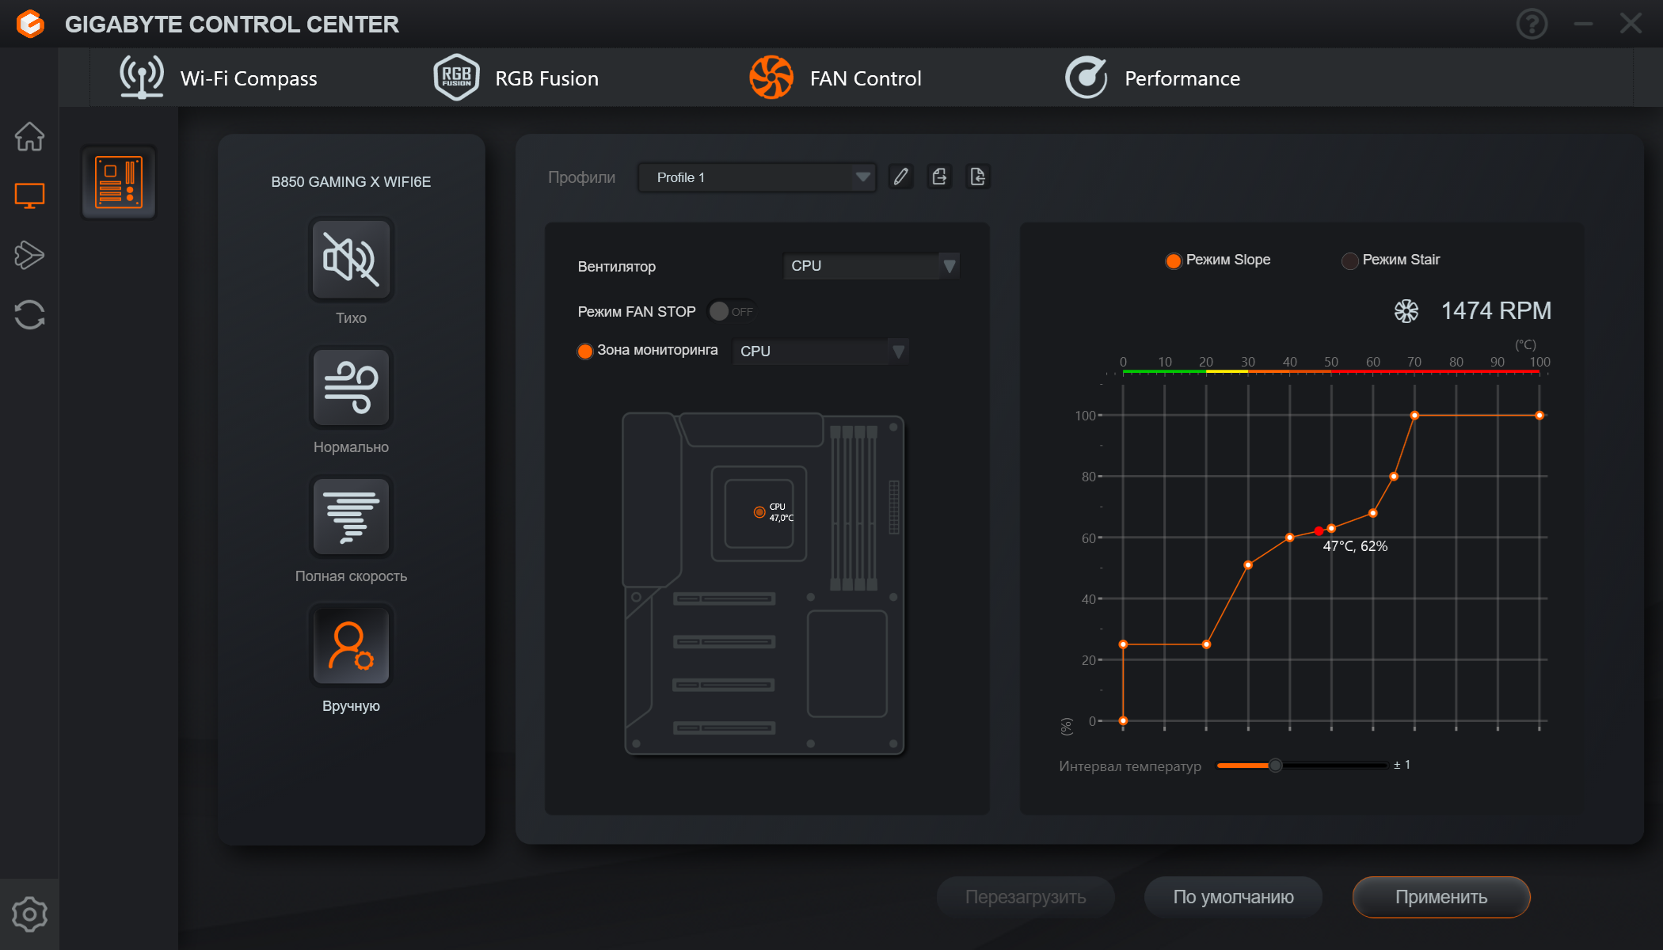Open the Profile 1 dropdown

pyautogui.click(x=756, y=177)
